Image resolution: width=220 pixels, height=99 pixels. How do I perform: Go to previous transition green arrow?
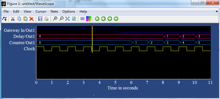(103, 19)
